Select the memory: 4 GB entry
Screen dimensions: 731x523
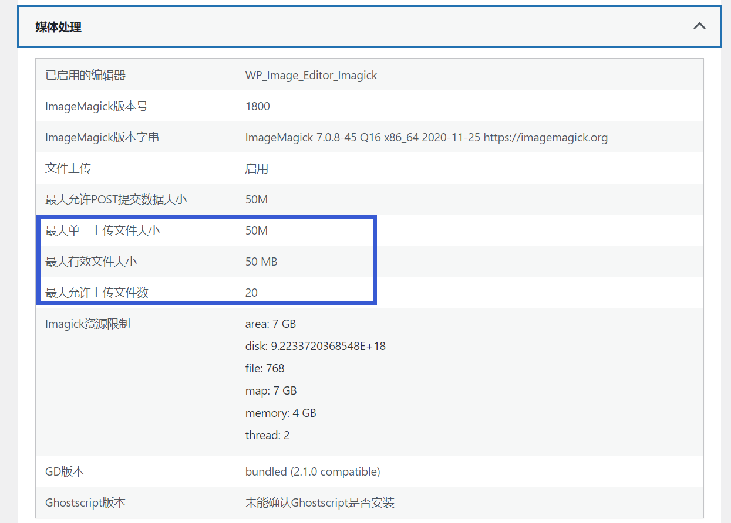coord(281,413)
